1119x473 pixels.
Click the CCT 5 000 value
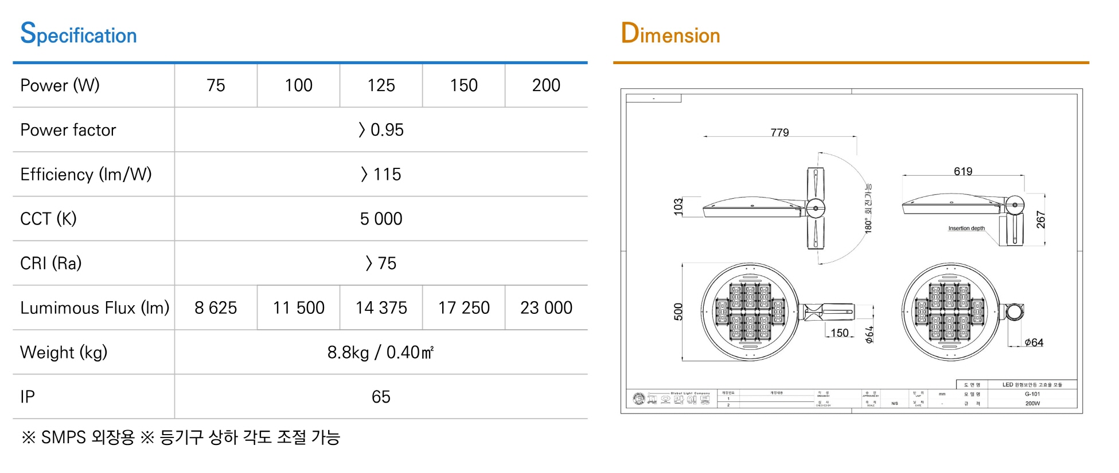(x=381, y=219)
